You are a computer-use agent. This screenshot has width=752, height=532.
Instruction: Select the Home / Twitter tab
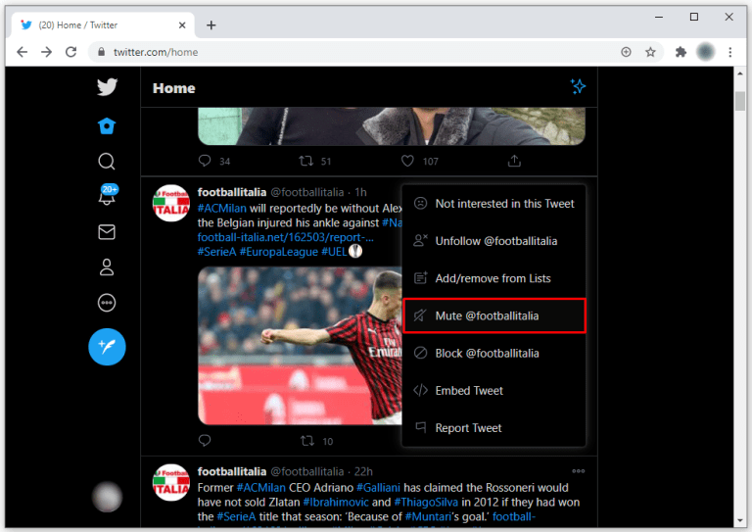(103, 24)
